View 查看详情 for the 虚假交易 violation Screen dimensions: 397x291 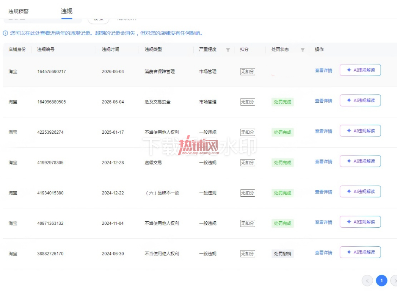click(x=323, y=162)
